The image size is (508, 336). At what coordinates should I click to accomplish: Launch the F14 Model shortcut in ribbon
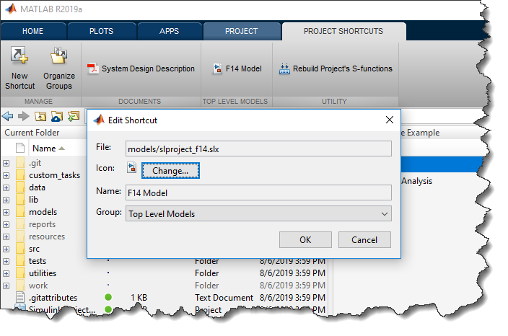(237, 69)
